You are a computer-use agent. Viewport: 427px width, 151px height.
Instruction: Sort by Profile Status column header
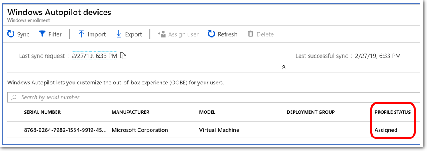click(393, 112)
